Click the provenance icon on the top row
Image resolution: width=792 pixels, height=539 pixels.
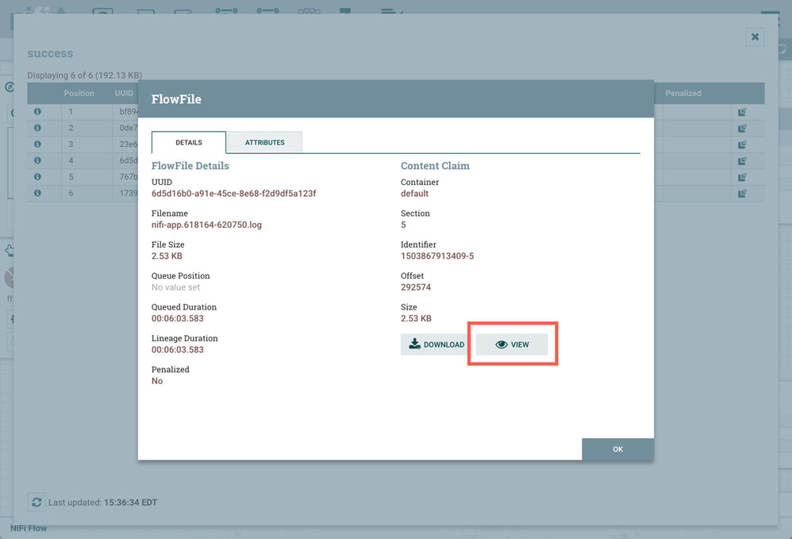(741, 112)
